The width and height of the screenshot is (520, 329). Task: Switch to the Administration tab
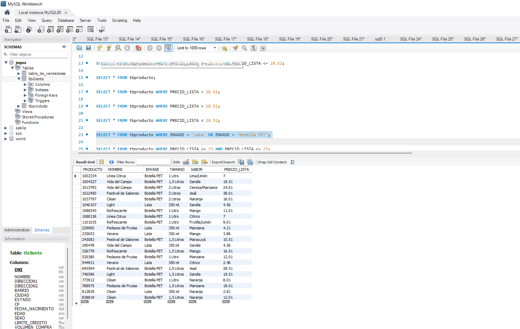pos(17,230)
